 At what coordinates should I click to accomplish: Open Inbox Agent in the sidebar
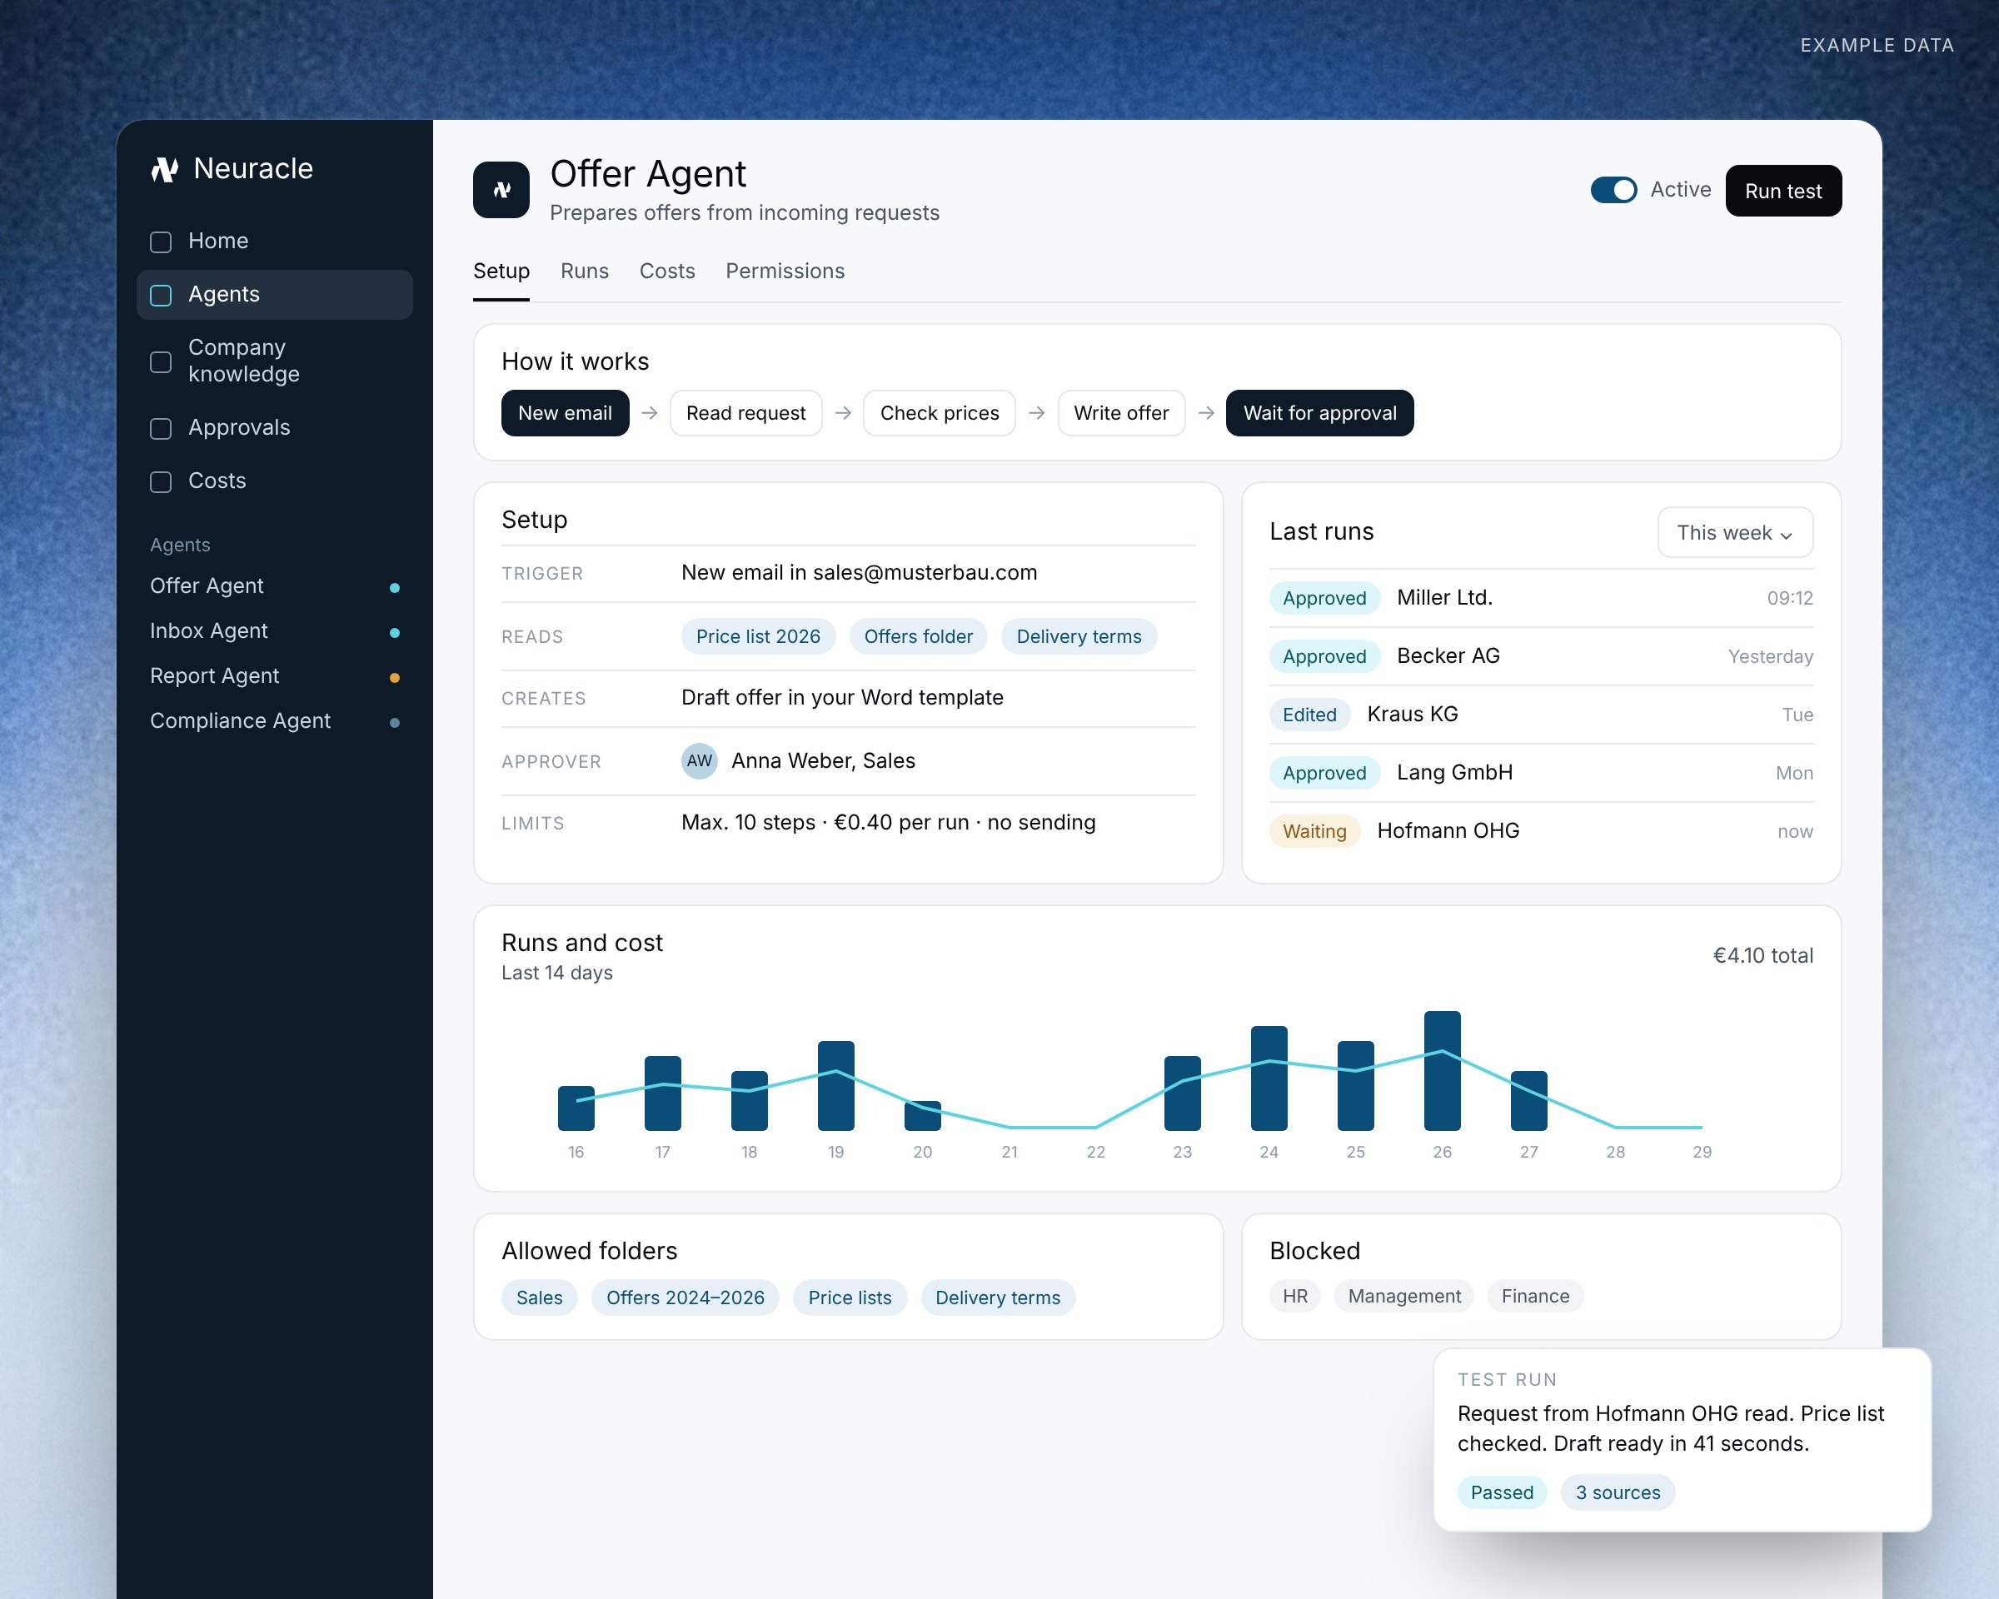click(274, 631)
